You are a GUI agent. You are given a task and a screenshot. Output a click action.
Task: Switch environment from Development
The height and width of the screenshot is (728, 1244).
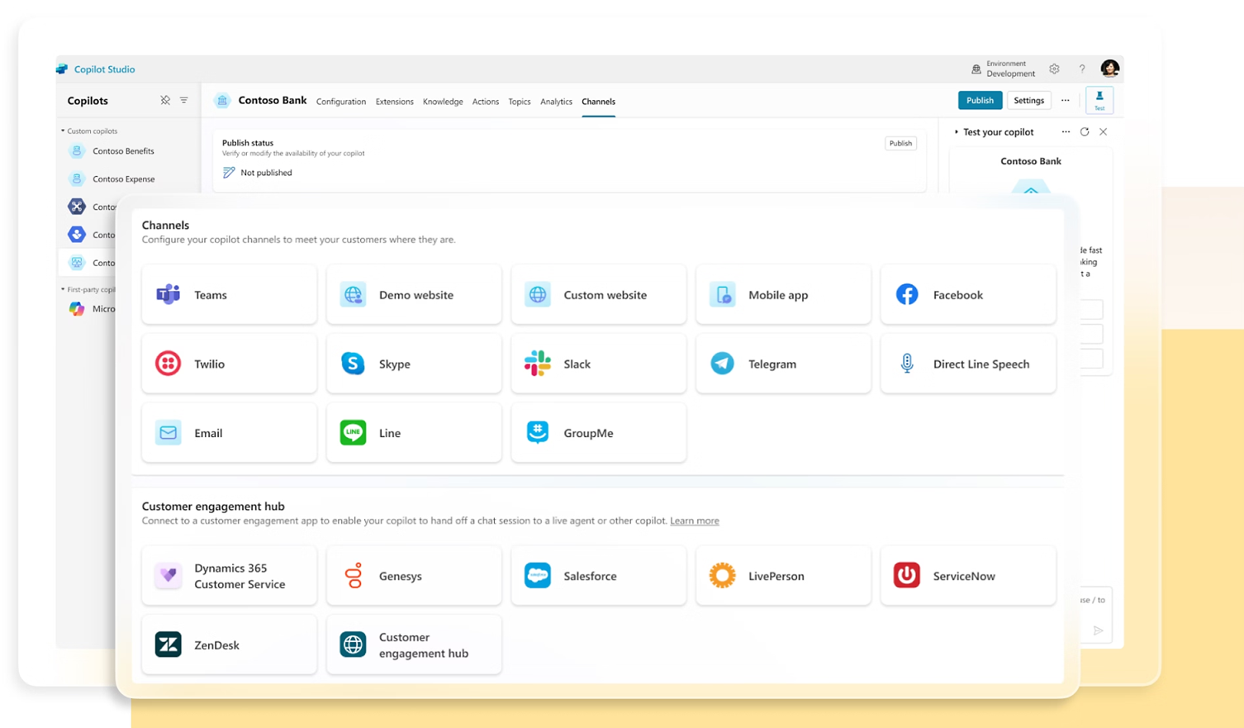click(x=1003, y=69)
